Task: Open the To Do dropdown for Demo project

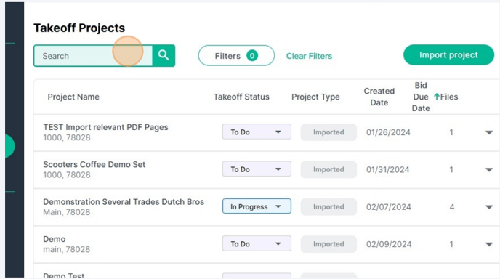Action: point(257,243)
